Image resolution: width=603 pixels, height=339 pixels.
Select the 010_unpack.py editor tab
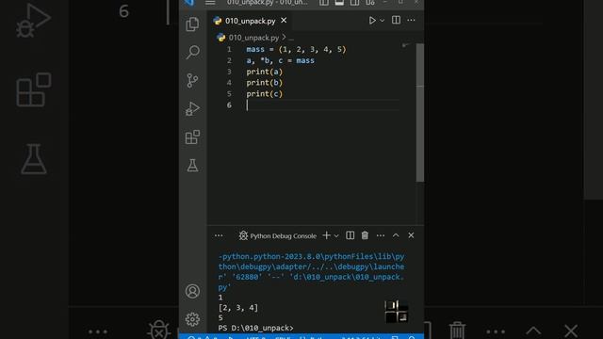250,21
